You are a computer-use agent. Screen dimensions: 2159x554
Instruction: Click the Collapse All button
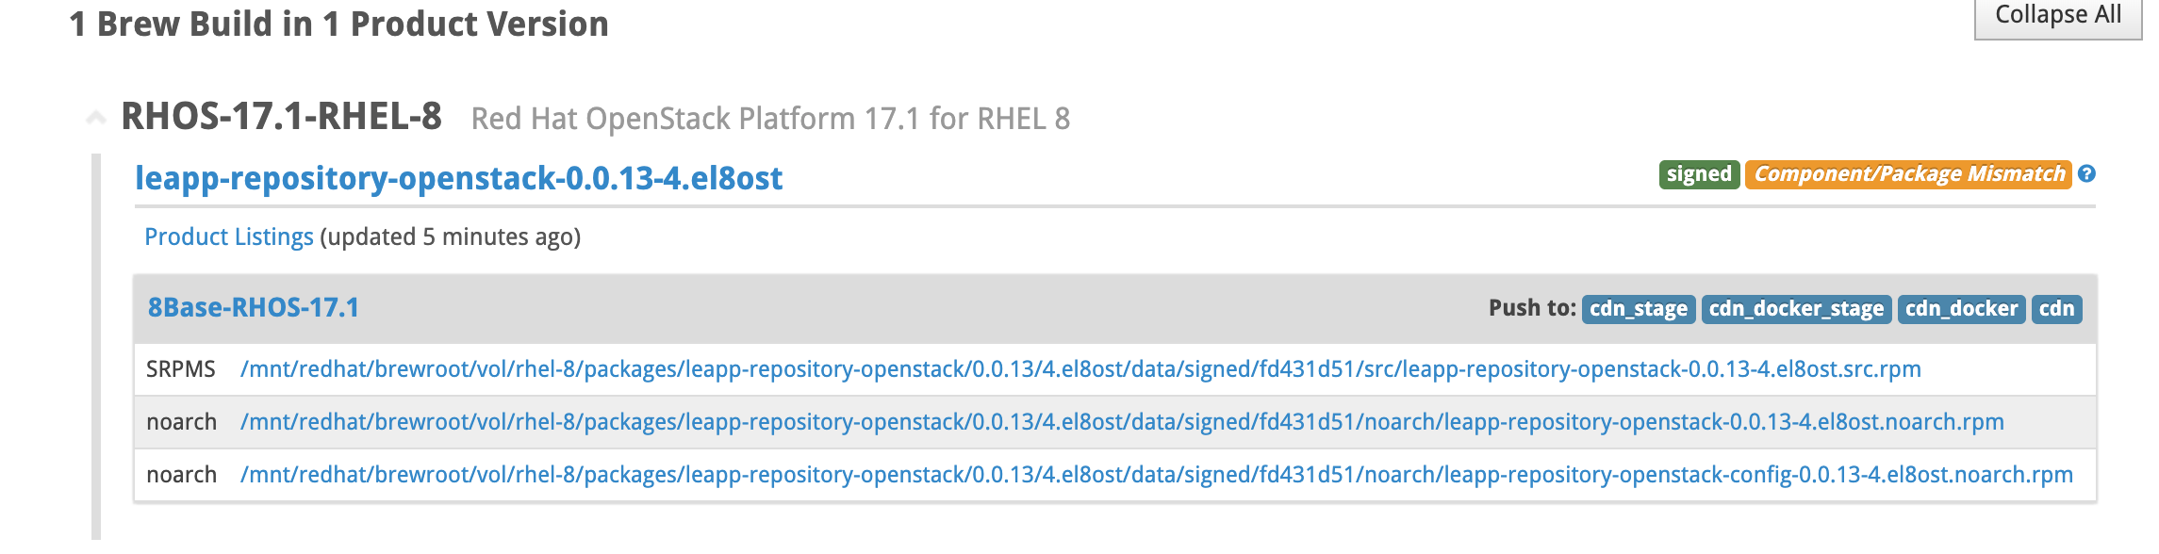pos(2057,17)
